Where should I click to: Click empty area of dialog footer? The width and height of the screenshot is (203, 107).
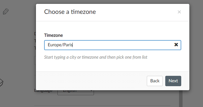[91, 81]
